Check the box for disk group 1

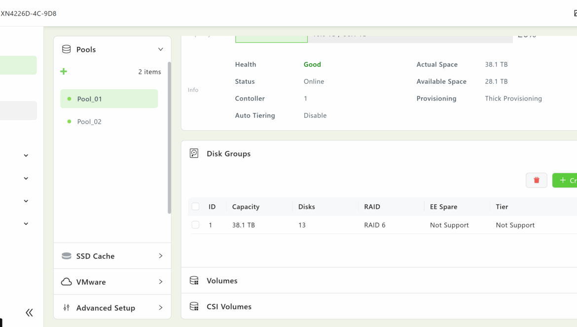(x=196, y=225)
